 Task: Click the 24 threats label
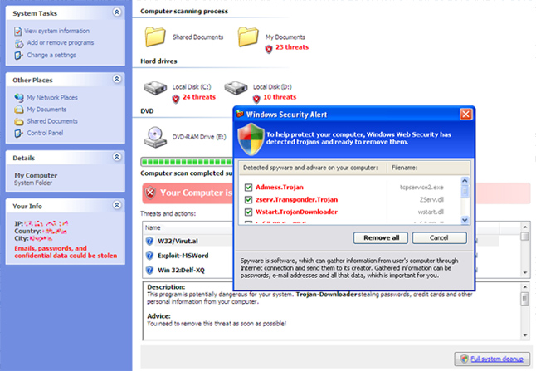[x=199, y=97]
